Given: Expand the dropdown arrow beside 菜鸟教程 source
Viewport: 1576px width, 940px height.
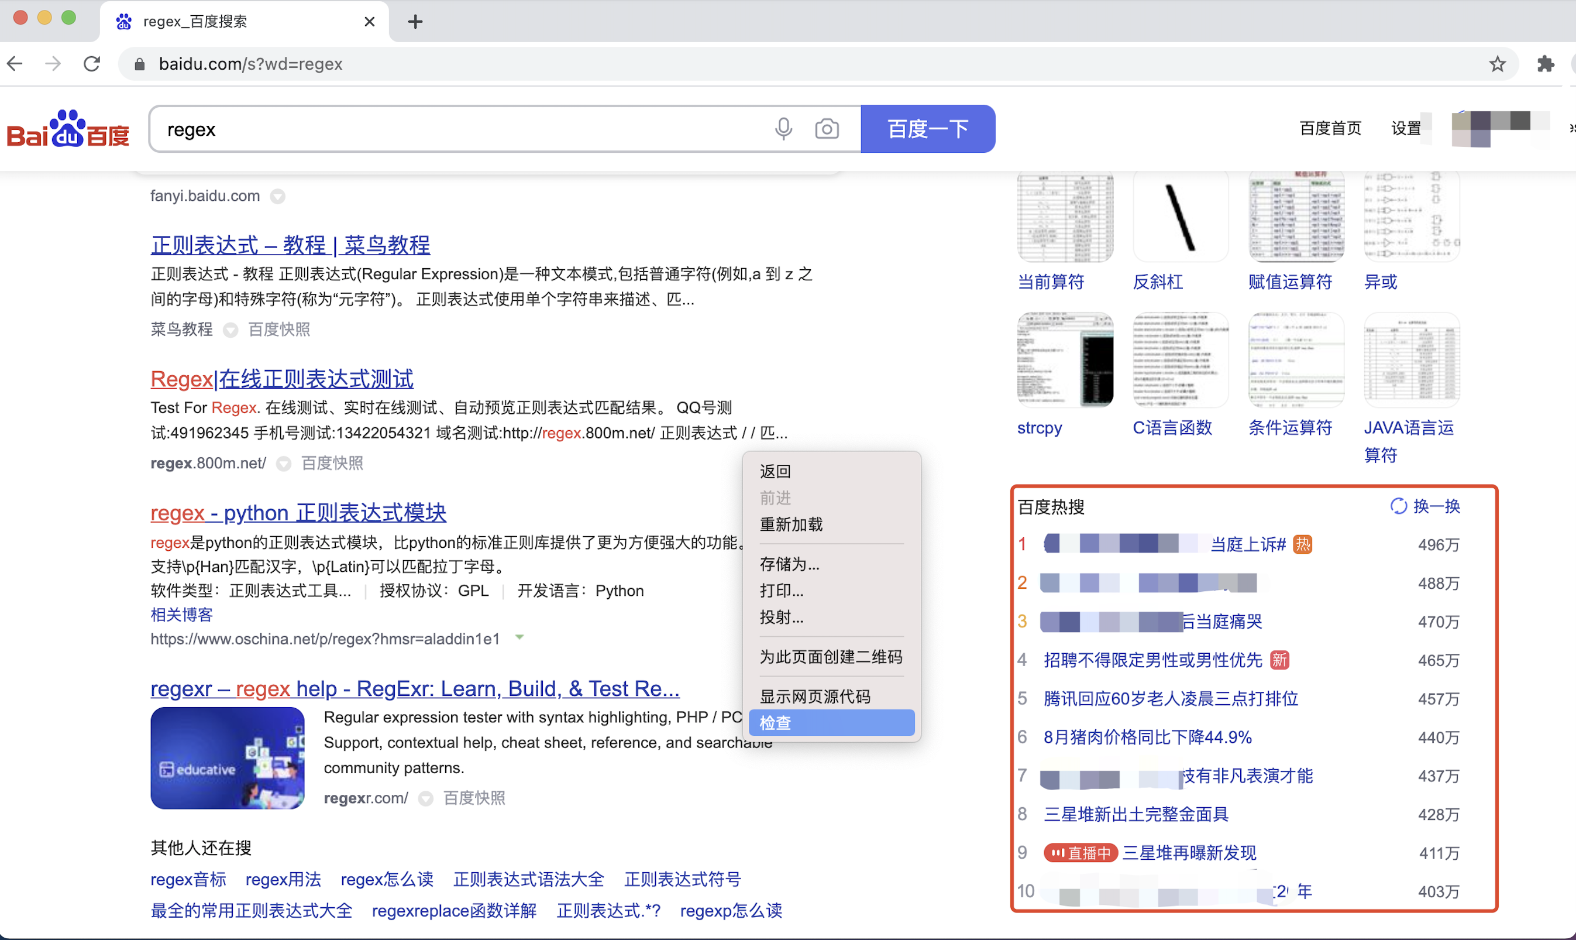Looking at the screenshot, I should click(x=230, y=330).
